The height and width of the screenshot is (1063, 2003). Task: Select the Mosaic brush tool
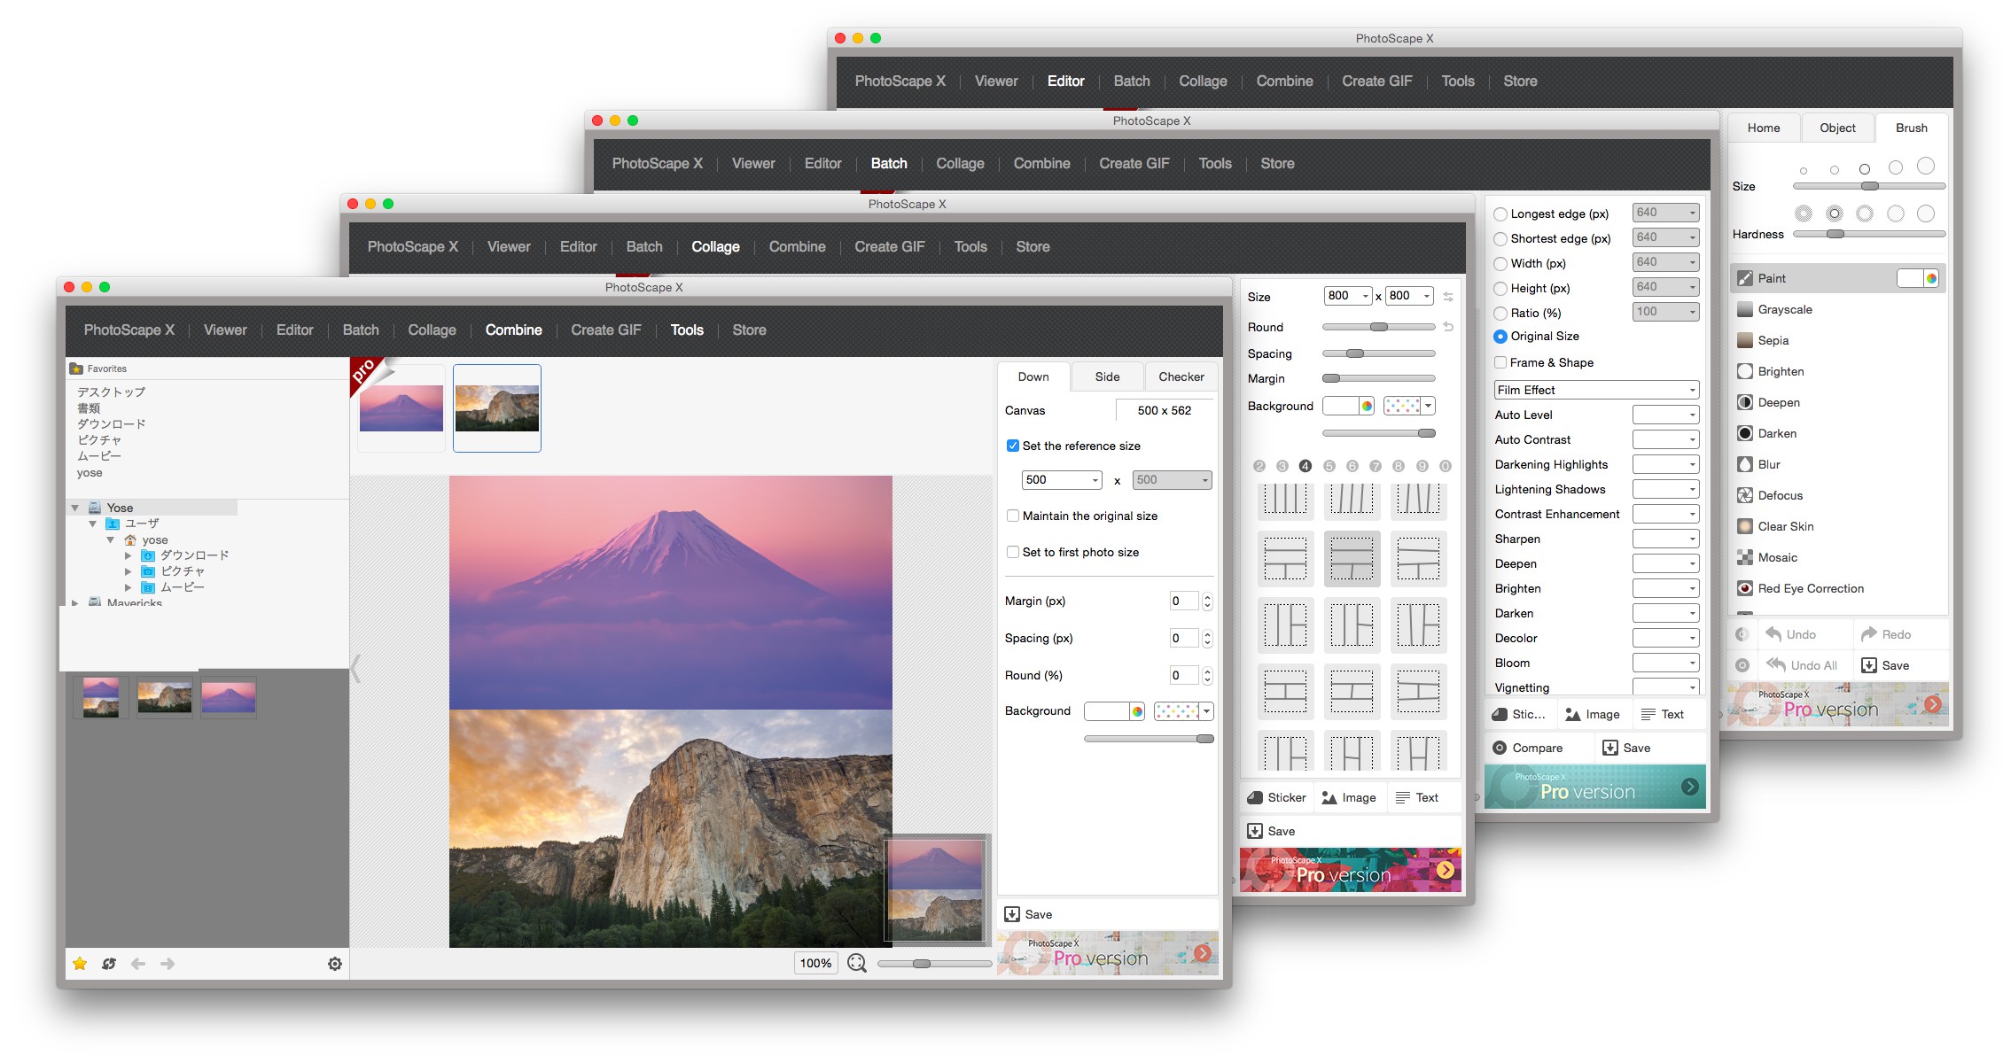(x=1777, y=557)
